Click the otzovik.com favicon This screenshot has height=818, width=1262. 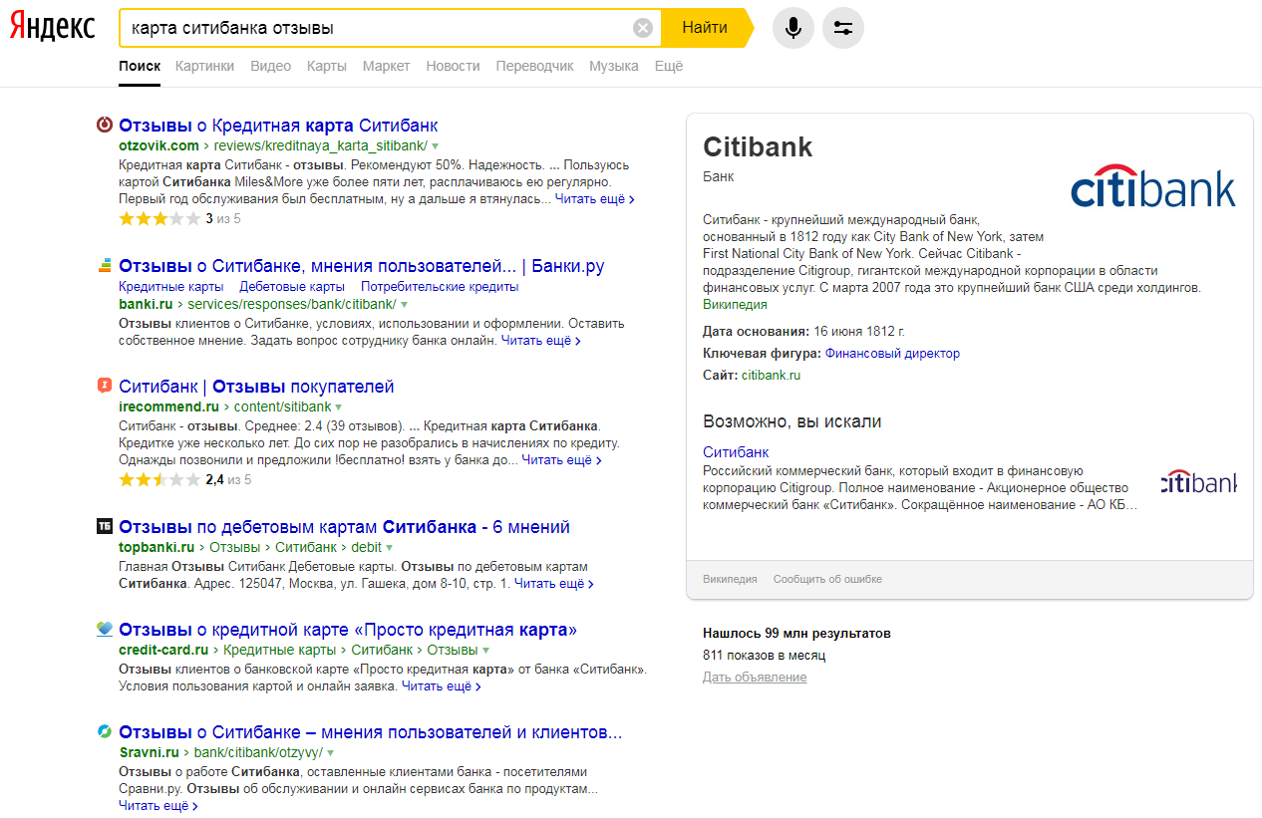click(x=105, y=126)
